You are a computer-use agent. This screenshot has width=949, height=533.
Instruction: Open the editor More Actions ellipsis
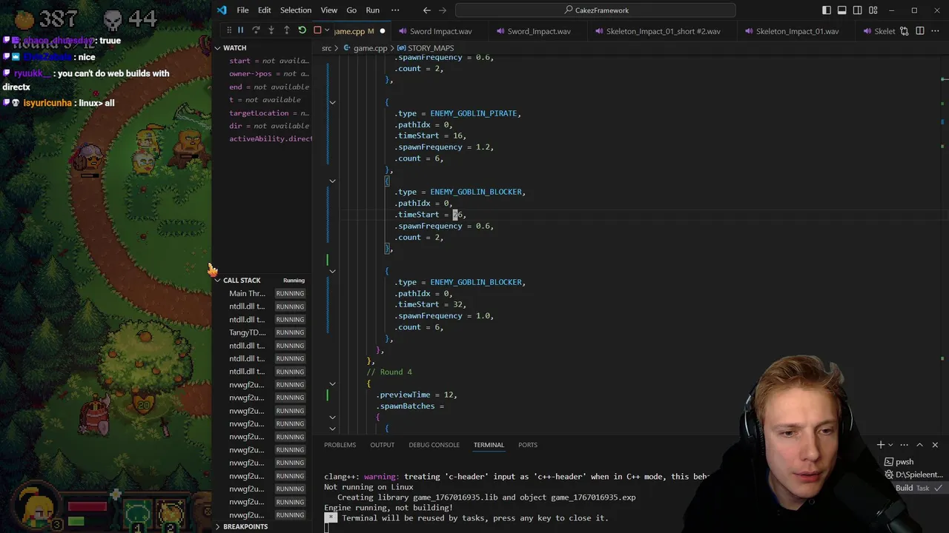(936, 30)
